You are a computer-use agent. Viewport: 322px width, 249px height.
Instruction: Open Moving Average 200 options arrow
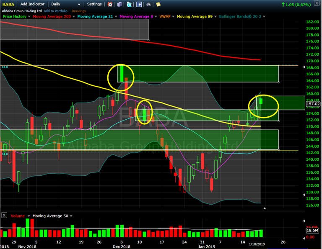click(x=74, y=17)
